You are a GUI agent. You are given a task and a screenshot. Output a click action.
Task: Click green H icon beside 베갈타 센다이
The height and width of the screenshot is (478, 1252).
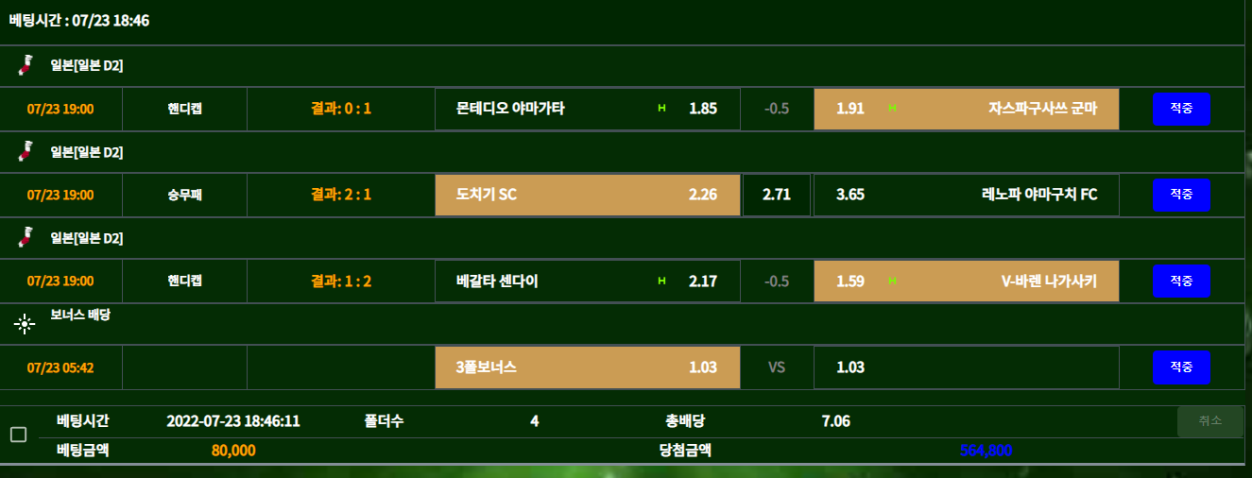(661, 282)
